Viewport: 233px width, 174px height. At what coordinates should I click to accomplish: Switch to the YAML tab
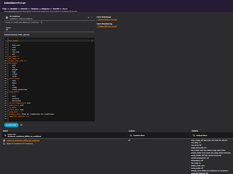tap(4, 9)
